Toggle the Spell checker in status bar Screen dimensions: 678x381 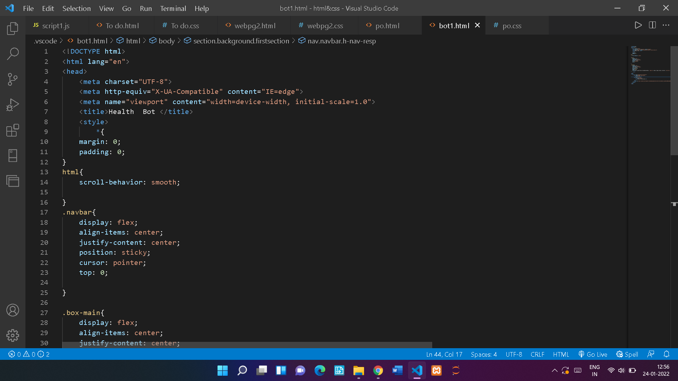coord(627,354)
